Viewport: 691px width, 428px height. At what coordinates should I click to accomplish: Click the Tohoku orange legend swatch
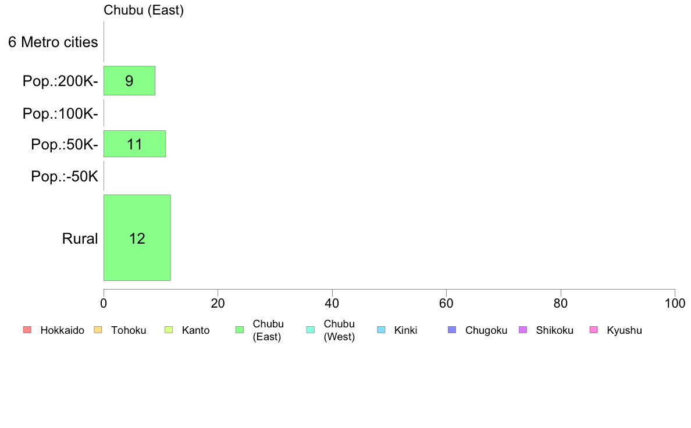pos(98,330)
